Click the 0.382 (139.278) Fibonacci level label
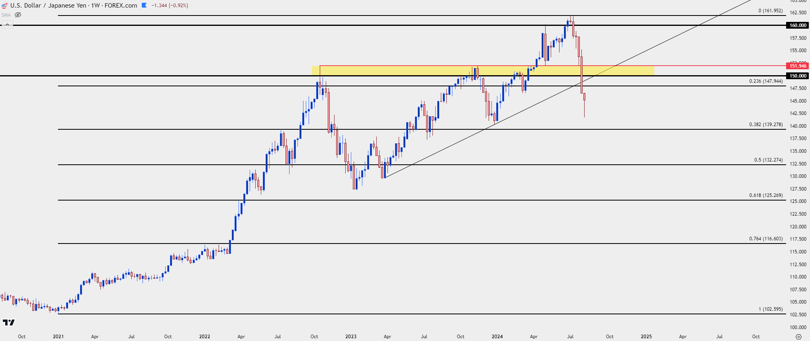 pyautogui.click(x=766, y=125)
